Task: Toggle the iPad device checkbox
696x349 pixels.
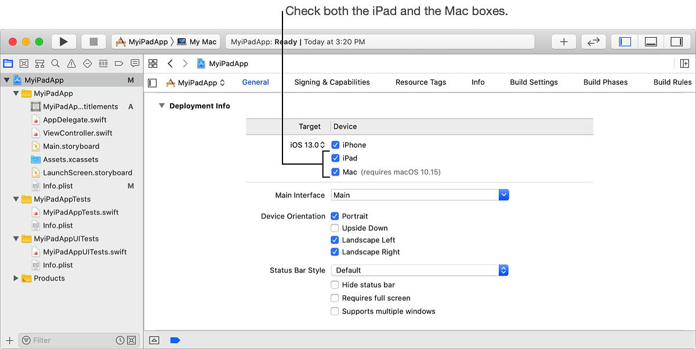Action: click(x=335, y=158)
